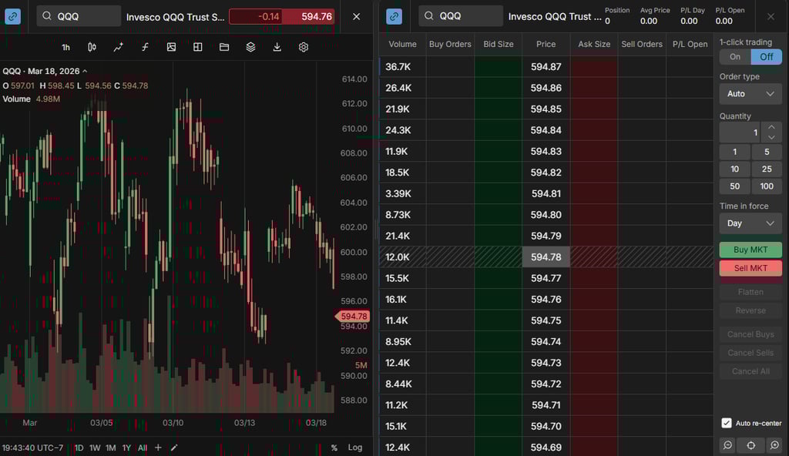
Task: Open the chart layout grid icon
Action: click(x=198, y=47)
